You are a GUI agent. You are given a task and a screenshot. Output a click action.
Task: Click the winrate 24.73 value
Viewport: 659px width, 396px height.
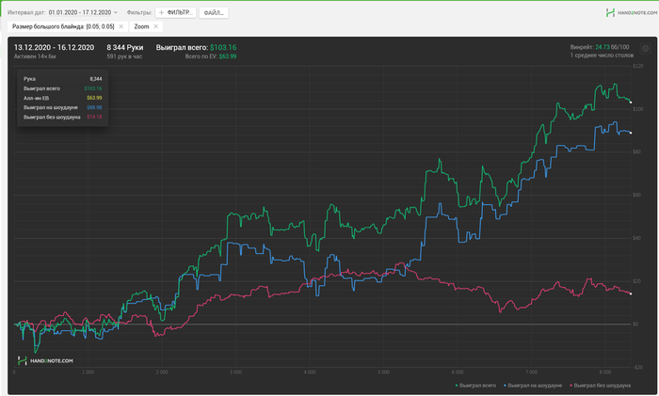[603, 46]
